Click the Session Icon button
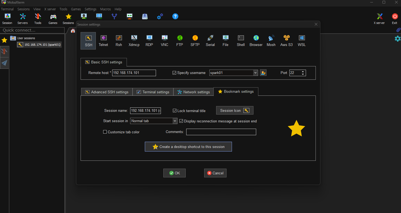 tap(235, 110)
